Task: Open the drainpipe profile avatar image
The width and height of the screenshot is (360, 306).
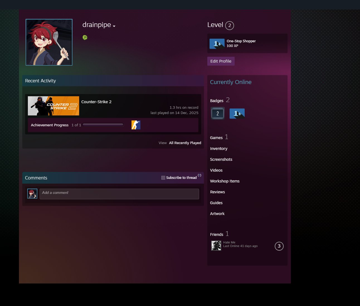Action: point(49,42)
